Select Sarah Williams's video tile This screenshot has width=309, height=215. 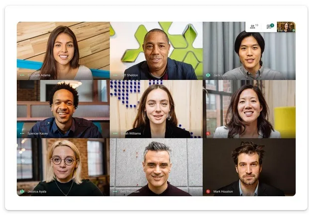tap(156, 109)
